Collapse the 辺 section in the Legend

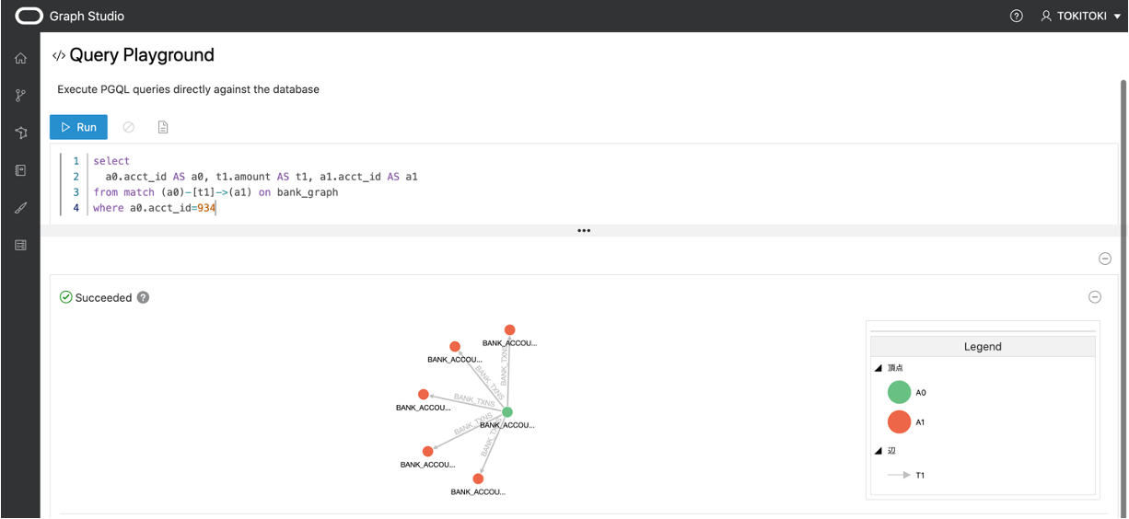[879, 451]
